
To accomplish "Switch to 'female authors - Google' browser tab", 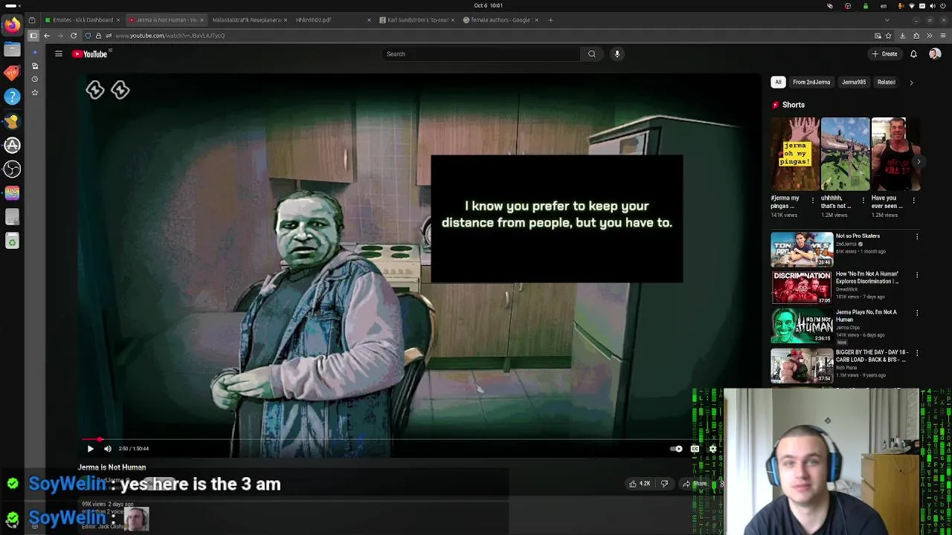I will point(499,20).
